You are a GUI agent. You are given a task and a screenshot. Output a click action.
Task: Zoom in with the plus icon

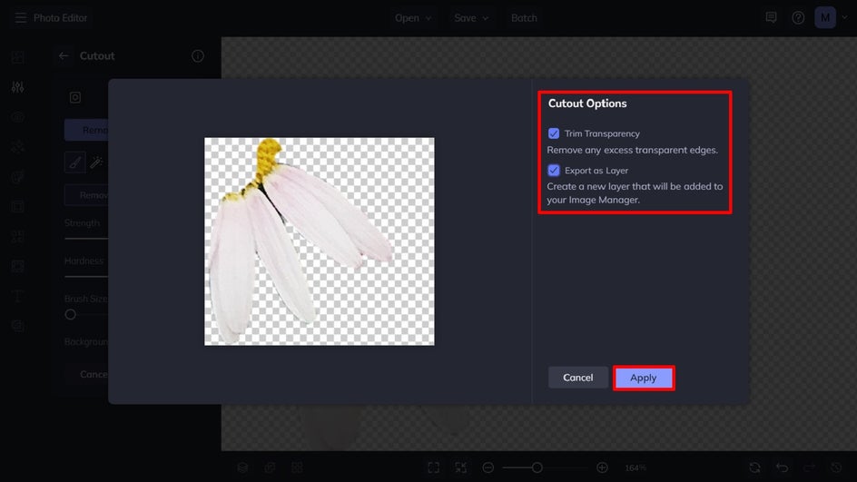coord(602,467)
